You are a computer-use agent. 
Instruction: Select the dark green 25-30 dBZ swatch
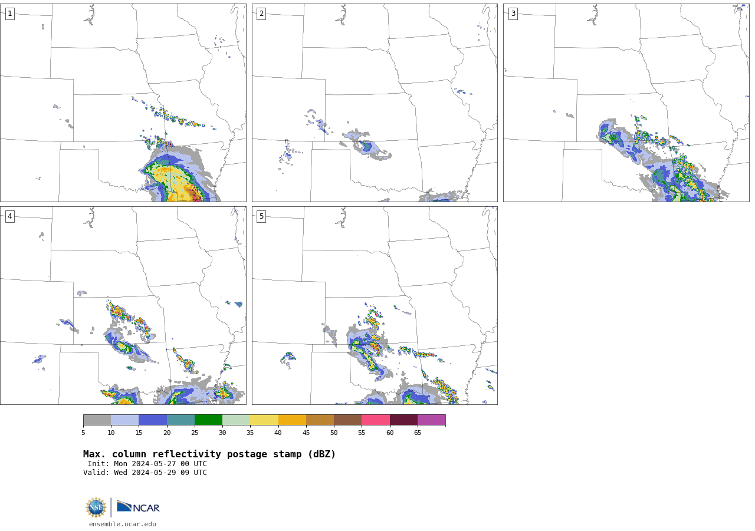208,420
